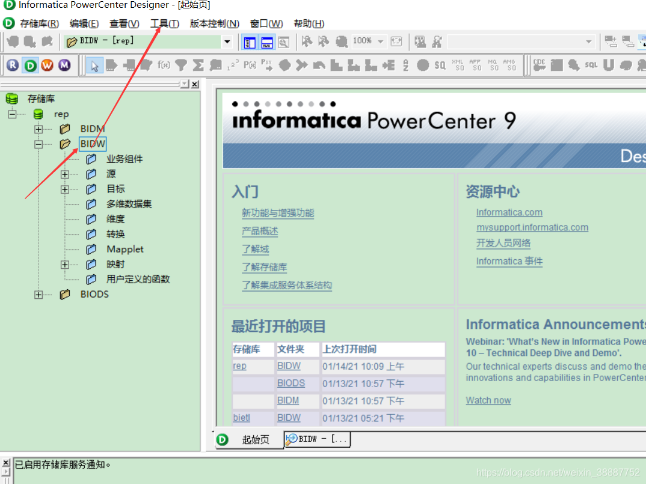Open the 帮助(H) menu

pos(309,23)
